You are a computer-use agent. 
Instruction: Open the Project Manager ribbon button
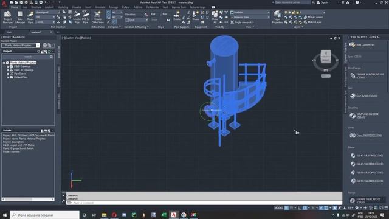click(7, 17)
